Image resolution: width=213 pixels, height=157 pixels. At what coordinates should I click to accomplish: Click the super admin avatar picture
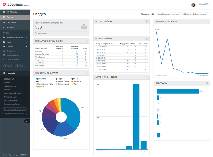coord(194,5)
